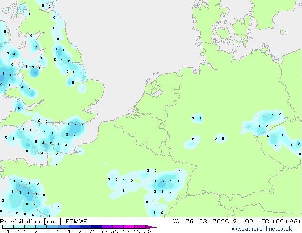Click the We weekday abbreviation
This screenshot has height=233, width=302.
point(177,222)
